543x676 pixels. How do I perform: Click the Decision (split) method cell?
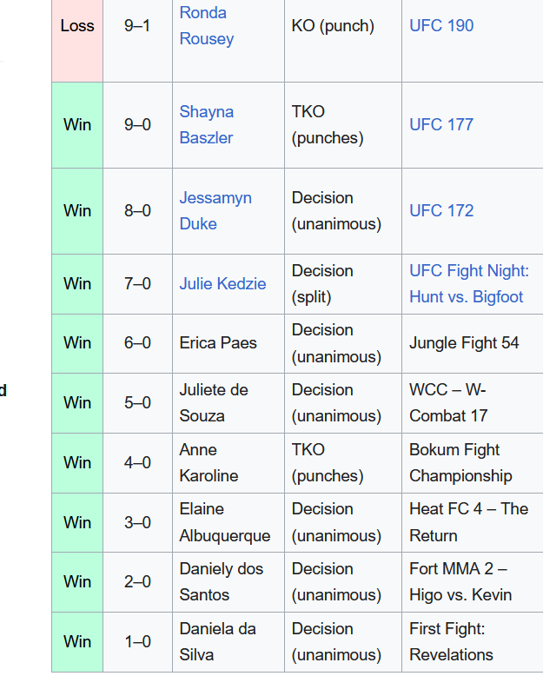[343, 284]
